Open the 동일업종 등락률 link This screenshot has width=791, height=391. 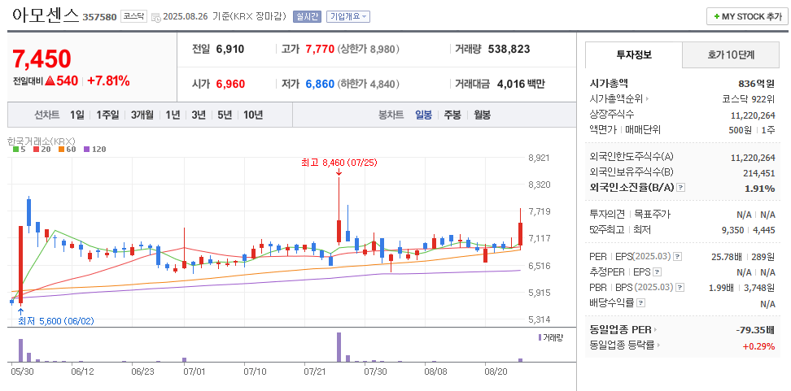[x=624, y=345]
